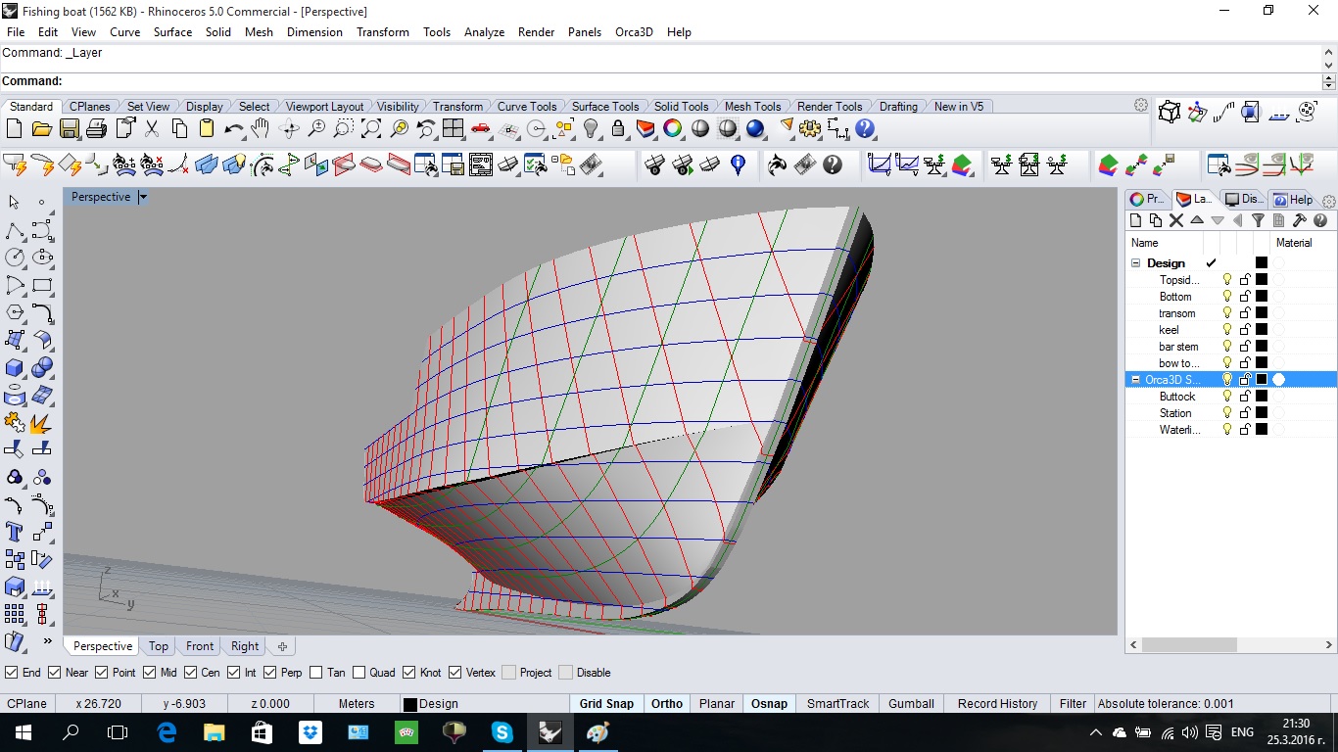Open the Perspective viewport dropdown arrow
The height and width of the screenshot is (752, 1338).
143,197
